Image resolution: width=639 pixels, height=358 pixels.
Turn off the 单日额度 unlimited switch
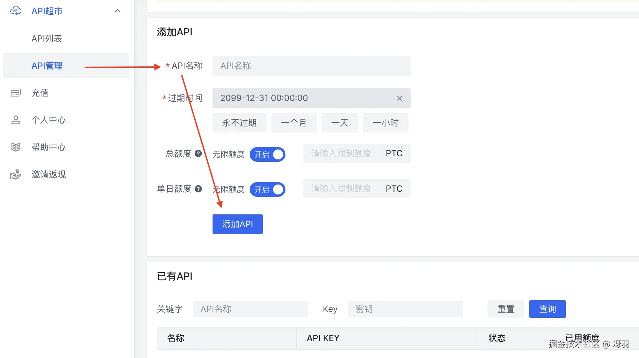[x=268, y=189]
